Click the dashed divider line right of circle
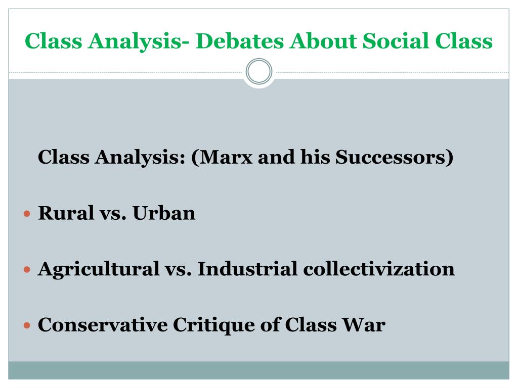This screenshot has height=388, width=518. (x=393, y=72)
